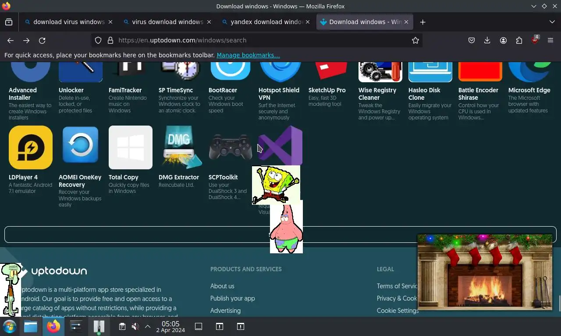Click 'A fantastic Android 7.1 emulator' text
This screenshot has width=561, height=336.
[30, 188]
